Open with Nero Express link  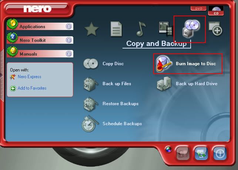click(x=30, y=77)
